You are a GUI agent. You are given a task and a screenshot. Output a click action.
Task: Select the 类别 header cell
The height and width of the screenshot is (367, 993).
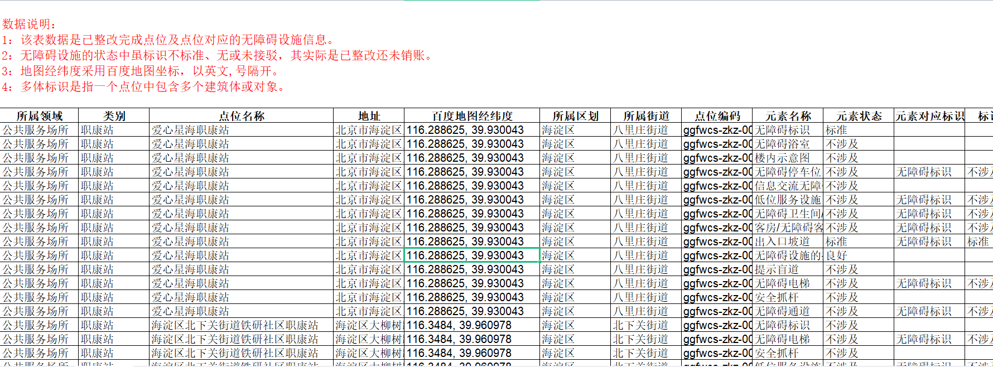[114, 116]
